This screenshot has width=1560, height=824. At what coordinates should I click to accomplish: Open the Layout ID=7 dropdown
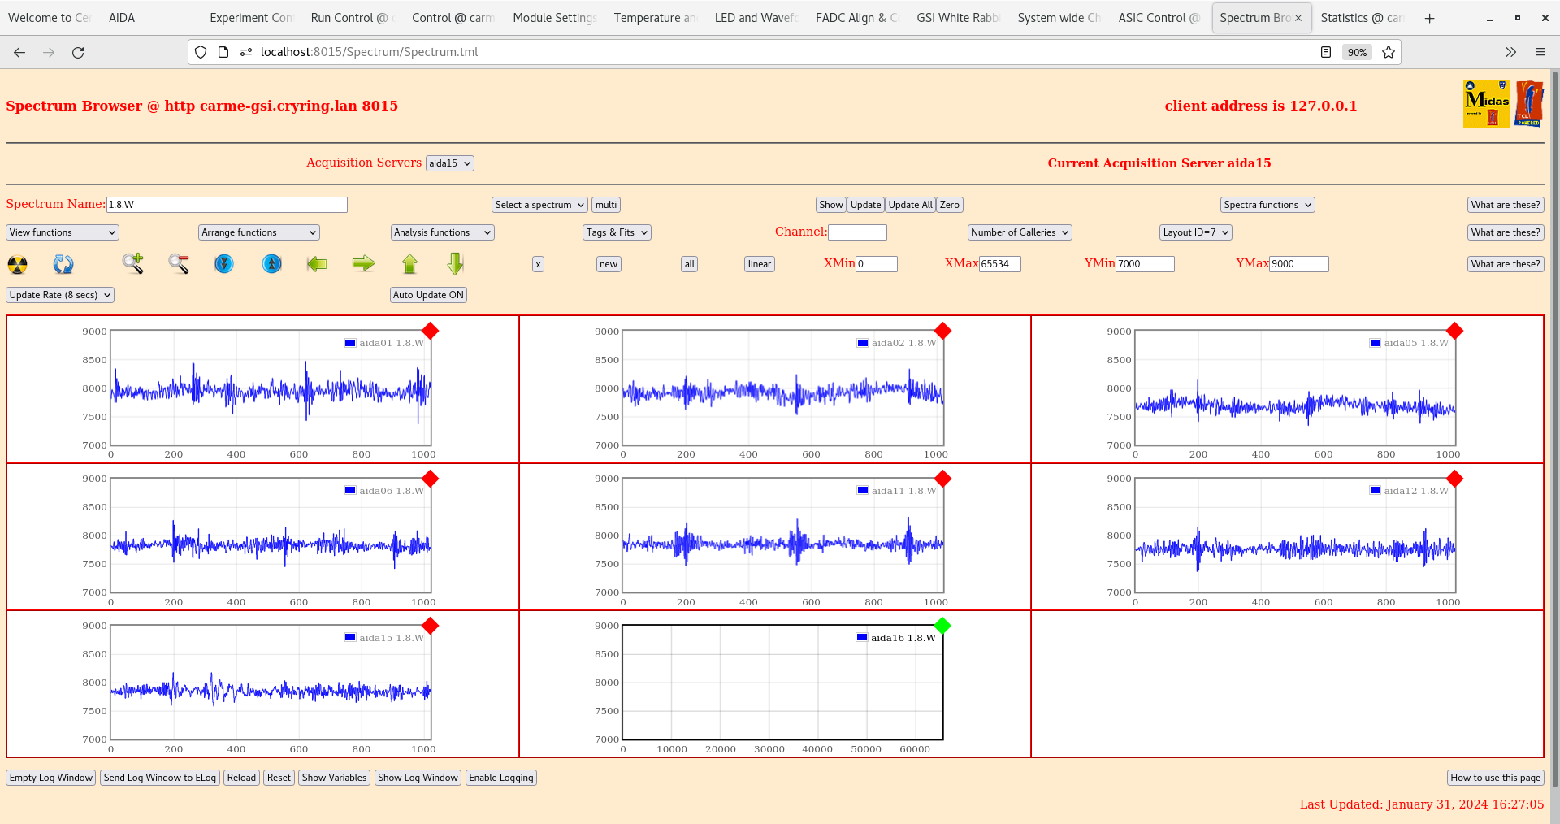point(1195,232)
